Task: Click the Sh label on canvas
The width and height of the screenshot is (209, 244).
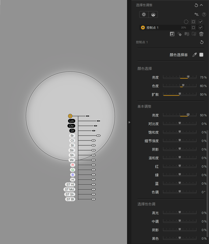Action: (x=72, y=155)
